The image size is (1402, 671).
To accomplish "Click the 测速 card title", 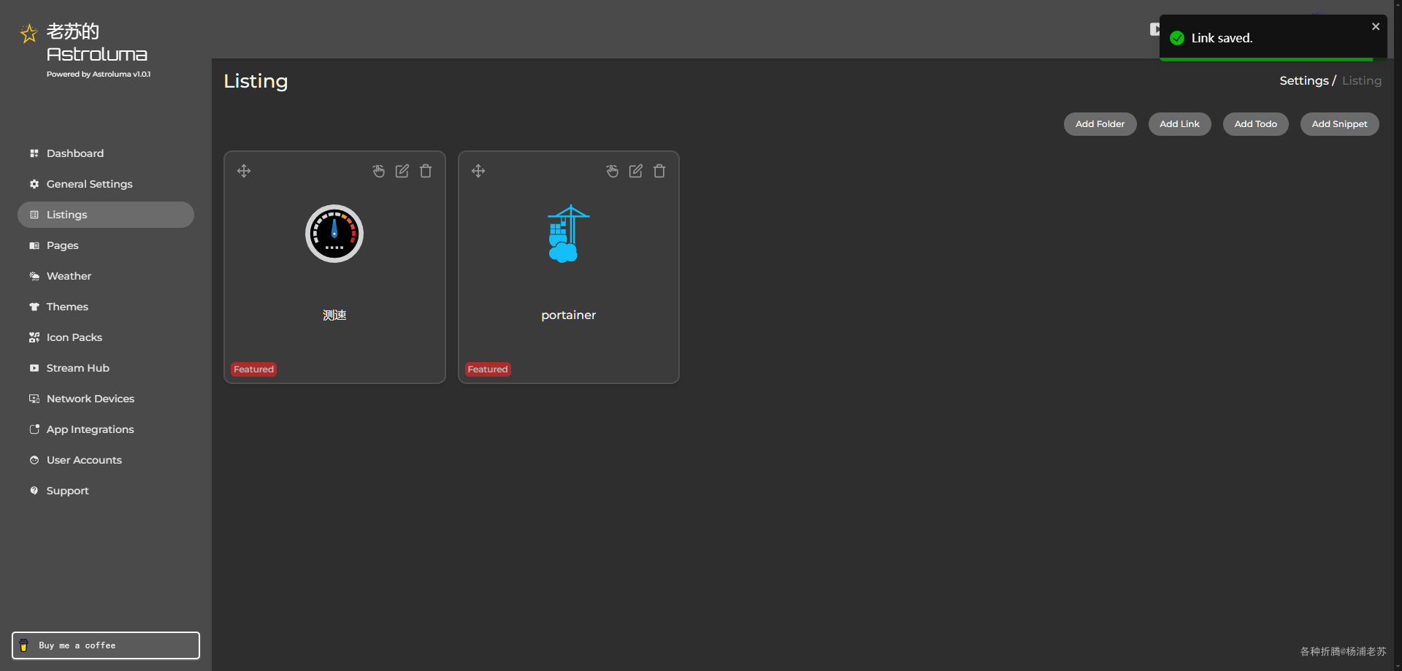I will pyautogui.click(x=334, y=315).
